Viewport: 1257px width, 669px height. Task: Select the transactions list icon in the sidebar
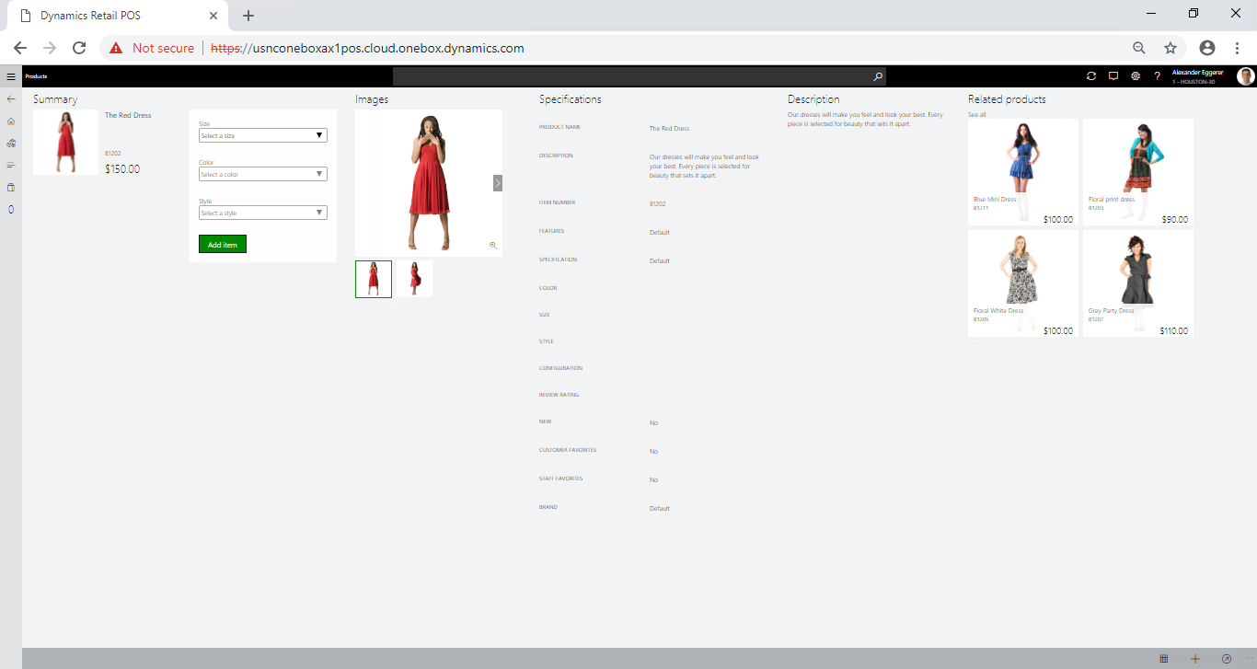[x=10, y=165]
